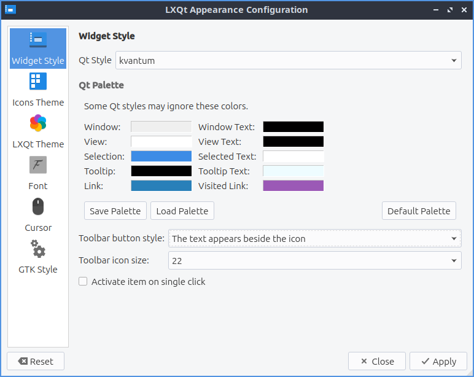Click the Load Palette button
Viewport: 474px width, 377px height.
pyautogui.click(x=182, y=211)
